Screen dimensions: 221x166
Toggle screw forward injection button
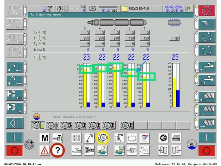(x=207, y=124)
